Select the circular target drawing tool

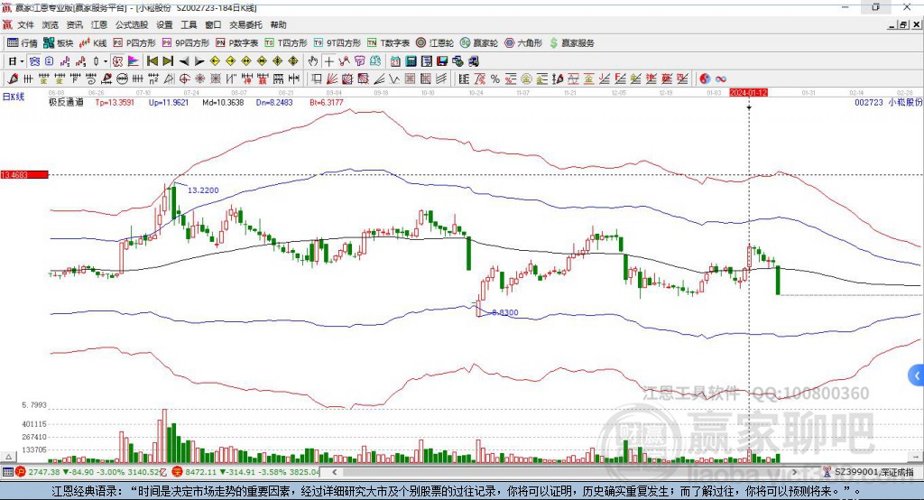pos(184,79)
